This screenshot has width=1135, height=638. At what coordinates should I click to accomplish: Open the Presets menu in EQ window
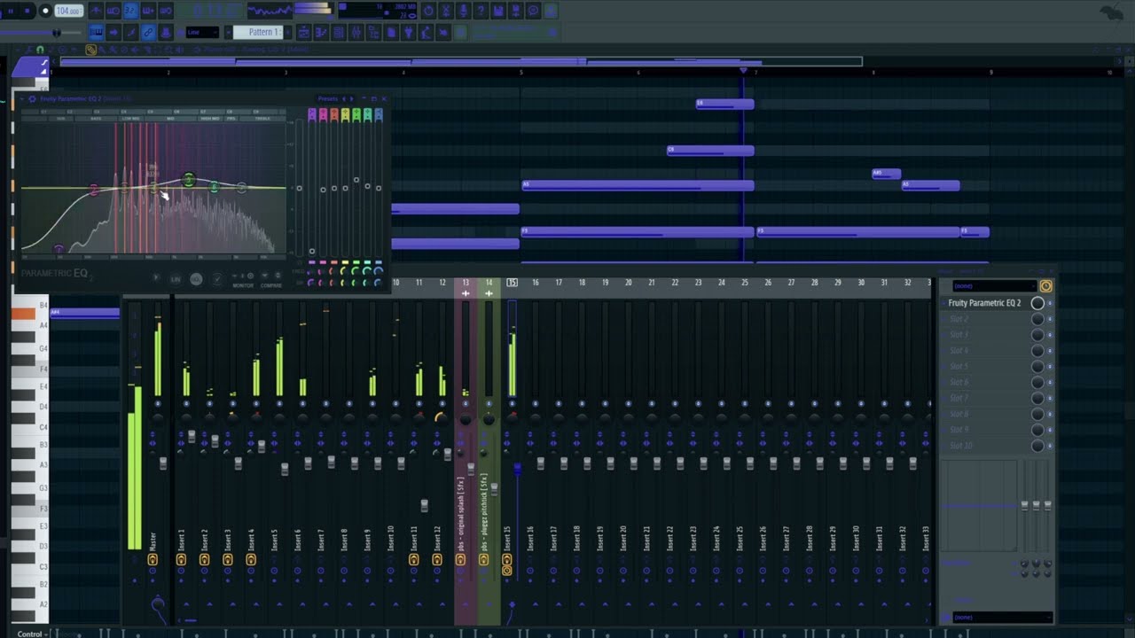click(x=327, y=99)
